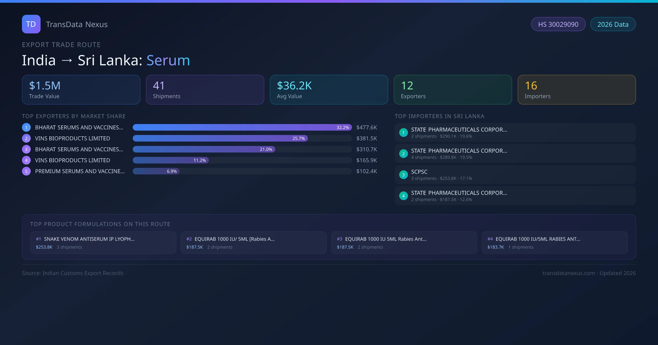The image size is (658, 345).
Task: Open the $36.2K Avg Value card
Action: 329,90
